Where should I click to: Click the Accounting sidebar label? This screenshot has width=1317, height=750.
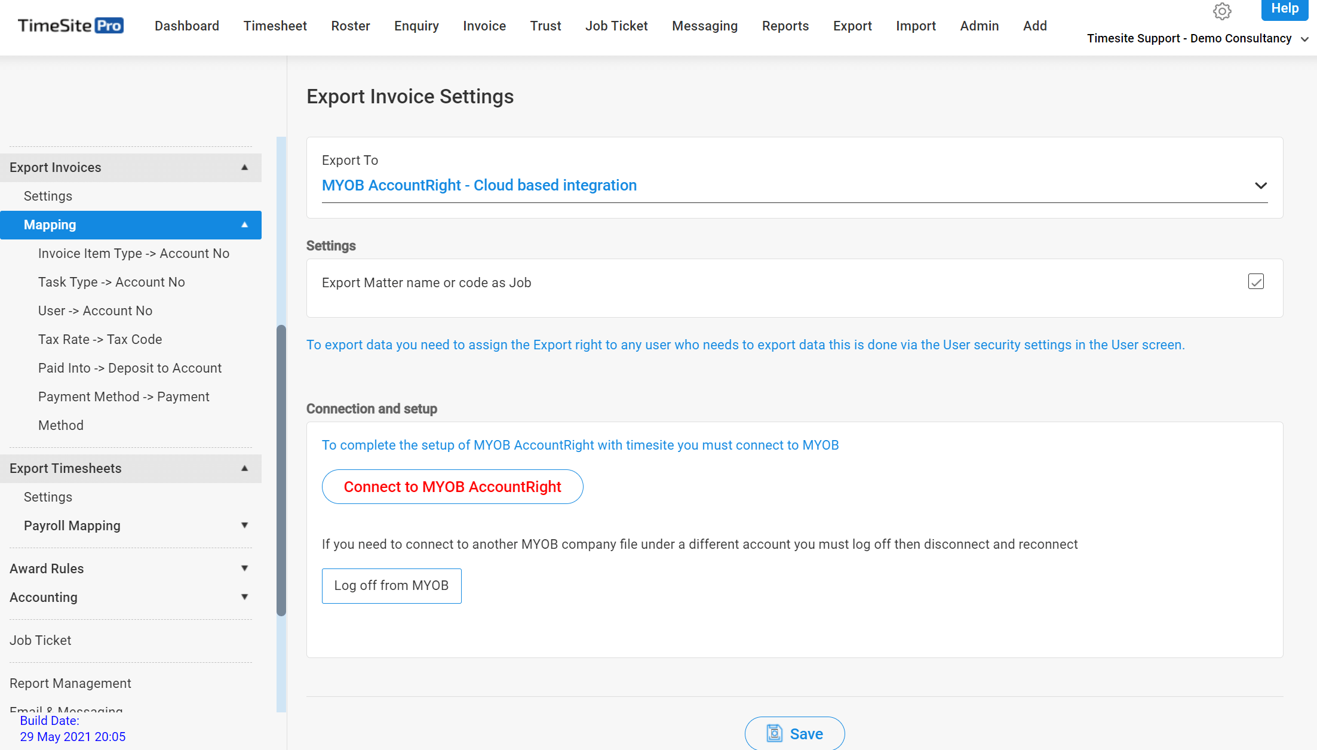tap(44, 597)
